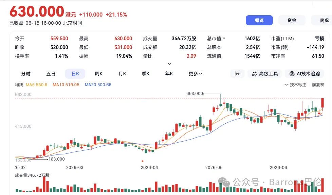Expand more quote details chevron
The image size is (332, 195).
coord(169,64)
